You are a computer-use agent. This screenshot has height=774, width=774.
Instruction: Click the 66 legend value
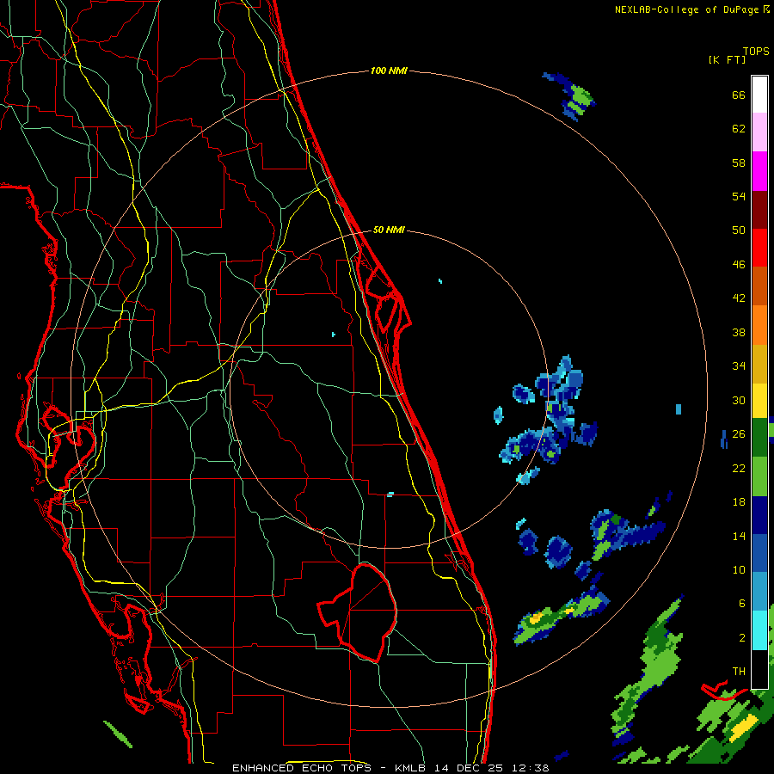tap(739, 95)
